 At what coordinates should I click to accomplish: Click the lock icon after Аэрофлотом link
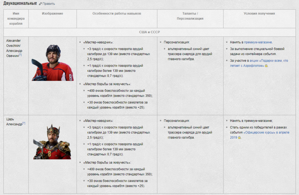point(266,66)
